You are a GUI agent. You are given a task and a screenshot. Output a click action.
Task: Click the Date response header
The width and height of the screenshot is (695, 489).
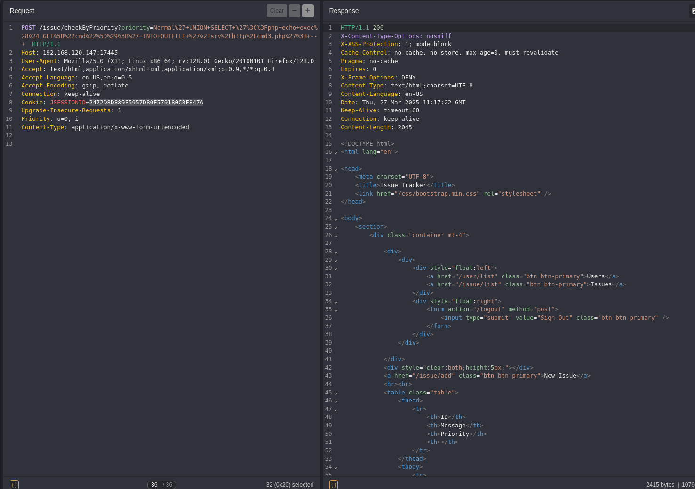[403, 103]
